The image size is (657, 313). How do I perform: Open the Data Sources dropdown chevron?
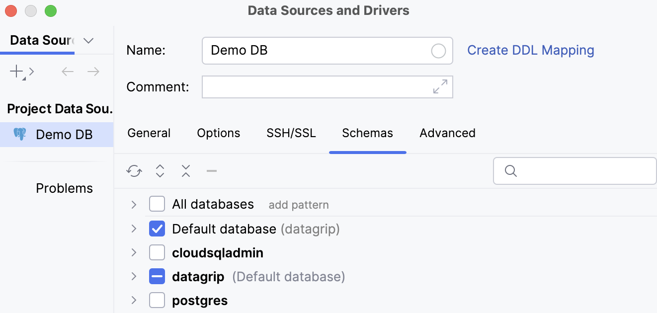pos(88,41)
